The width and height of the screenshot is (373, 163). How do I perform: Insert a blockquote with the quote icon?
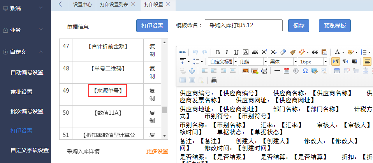coord(315,52)
